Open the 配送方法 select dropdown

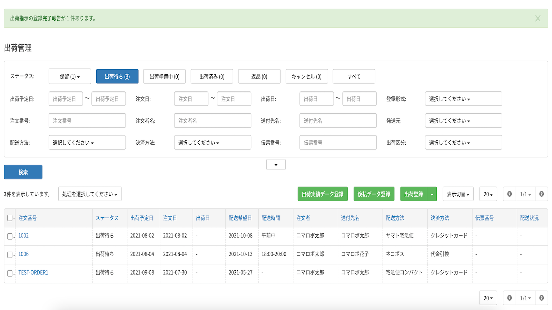pos(87,142)
